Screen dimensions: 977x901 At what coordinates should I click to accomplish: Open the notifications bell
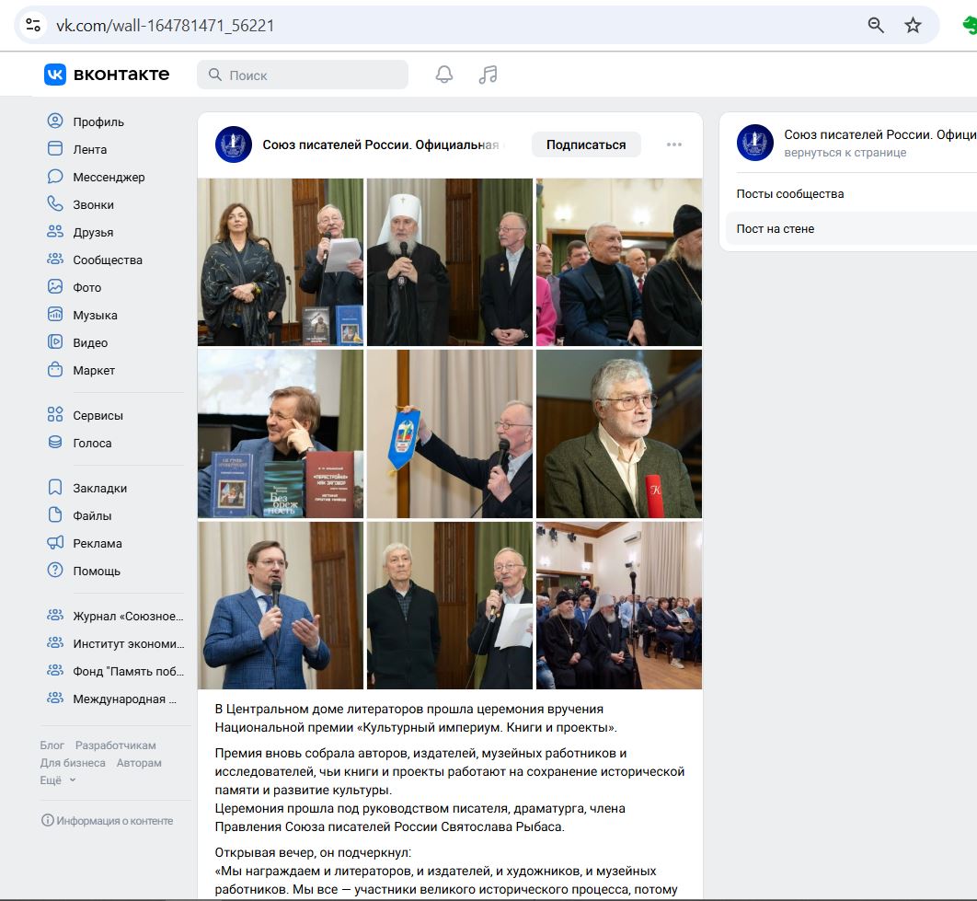point(444,75)
